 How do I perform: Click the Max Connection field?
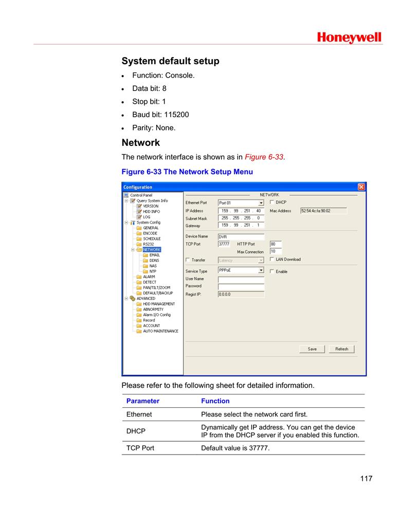pyautogui.click(x=276, y=251)
